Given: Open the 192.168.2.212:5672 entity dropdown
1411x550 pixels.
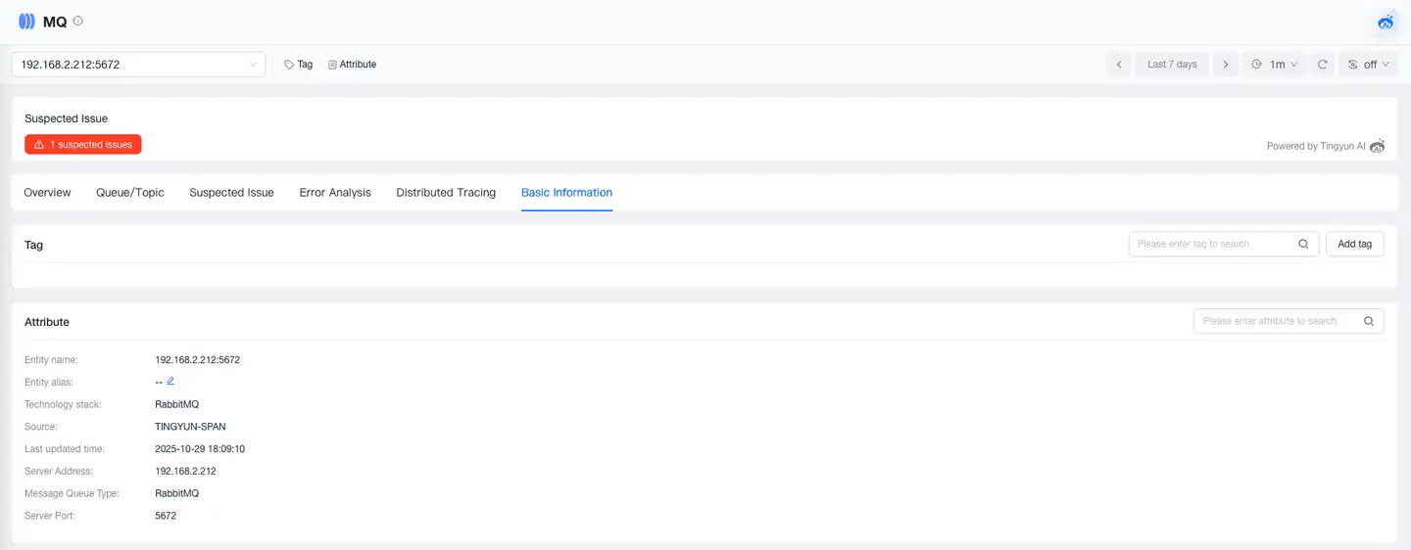Looking at the screenshot, I should (138, 65).
